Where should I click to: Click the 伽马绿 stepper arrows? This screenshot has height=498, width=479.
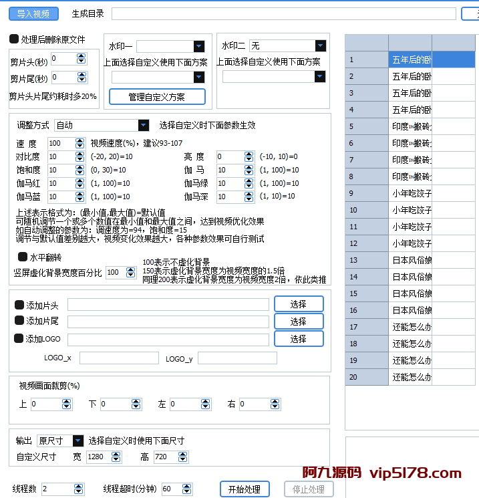(249, 183)
